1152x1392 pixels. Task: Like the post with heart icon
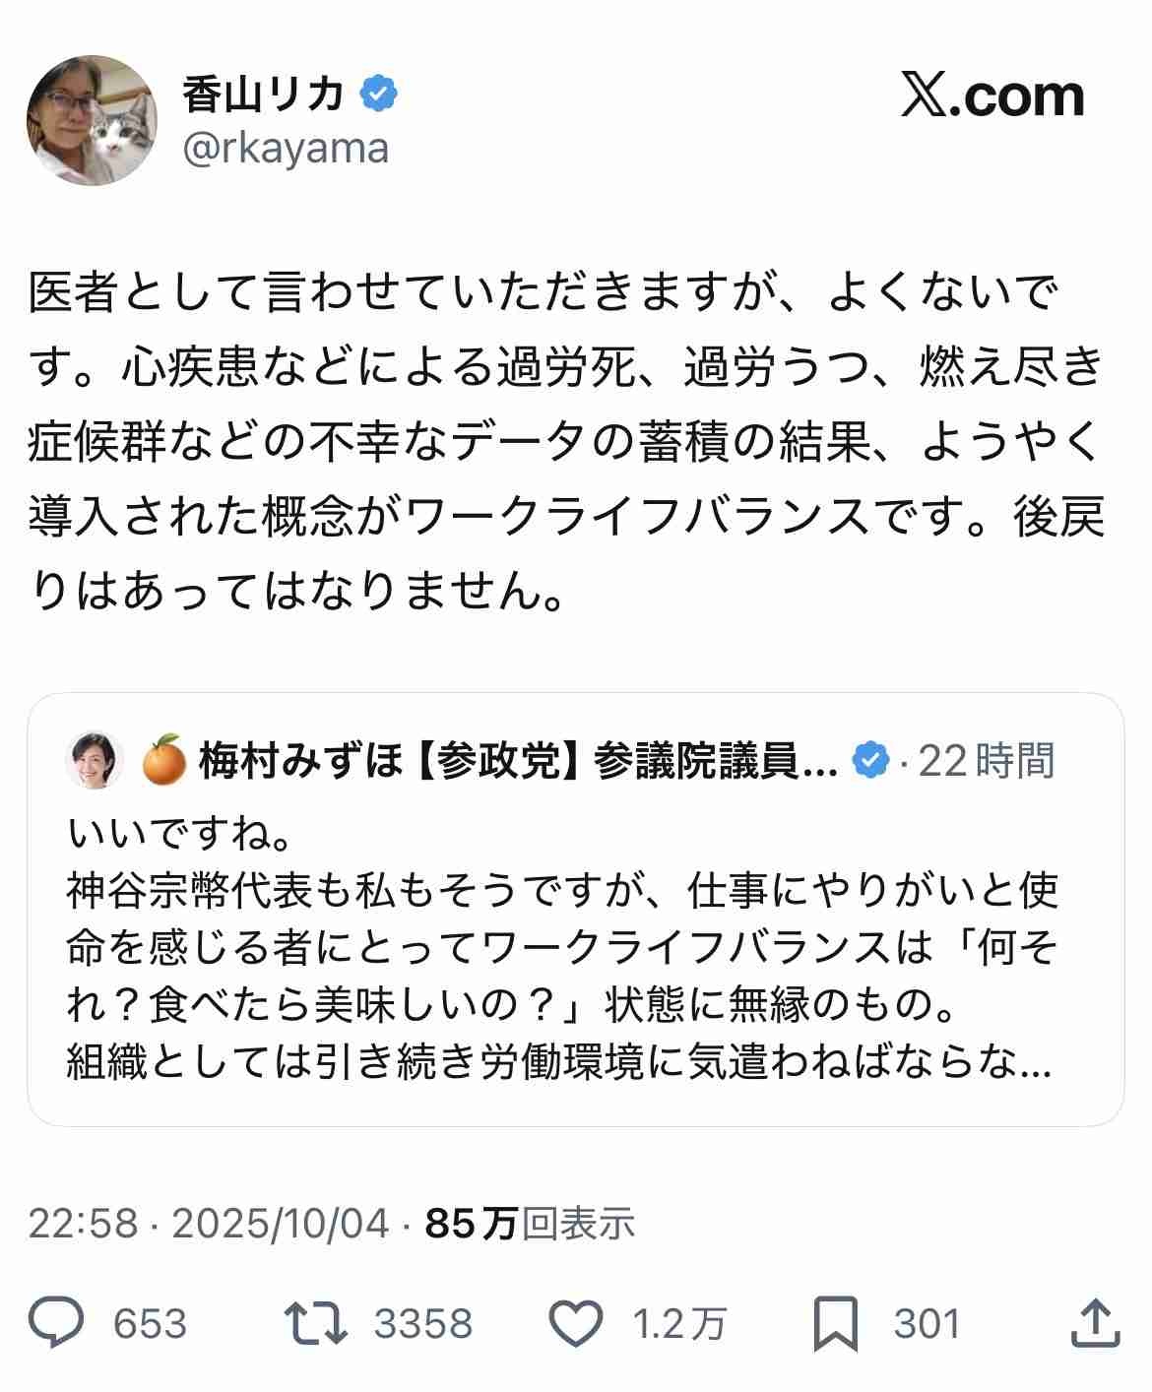575,1323
